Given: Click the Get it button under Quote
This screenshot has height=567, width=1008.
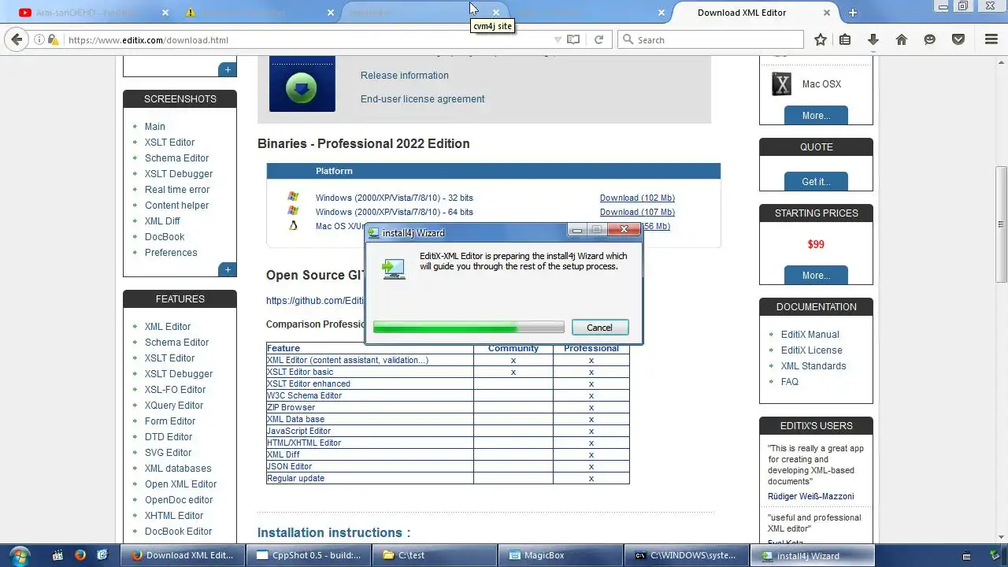Looking at the screenshot, I should click(816, 182).
